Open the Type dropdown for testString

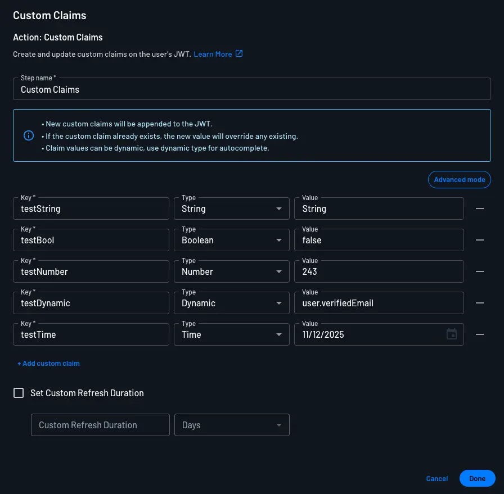[280, 209]
